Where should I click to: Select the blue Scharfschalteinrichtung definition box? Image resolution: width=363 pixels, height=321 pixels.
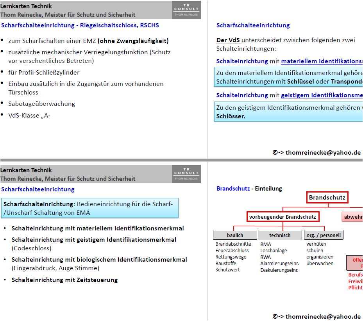(x=90, y=208)
